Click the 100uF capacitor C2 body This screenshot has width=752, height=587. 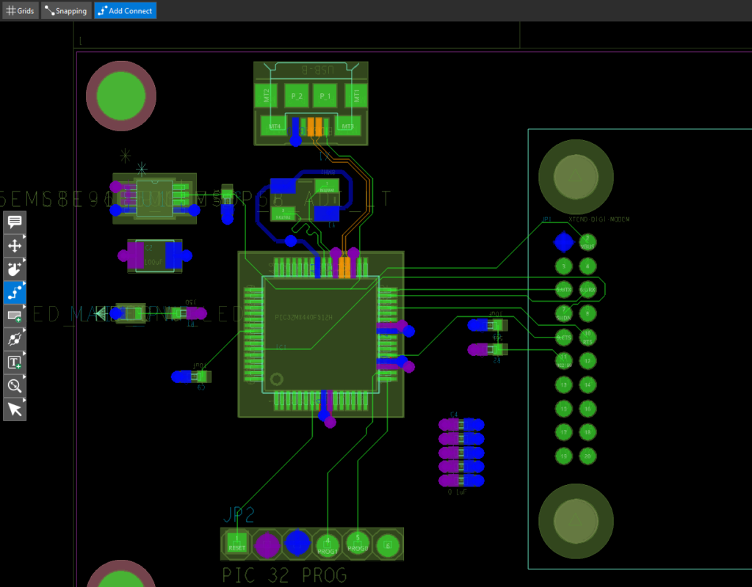point(154,256)
